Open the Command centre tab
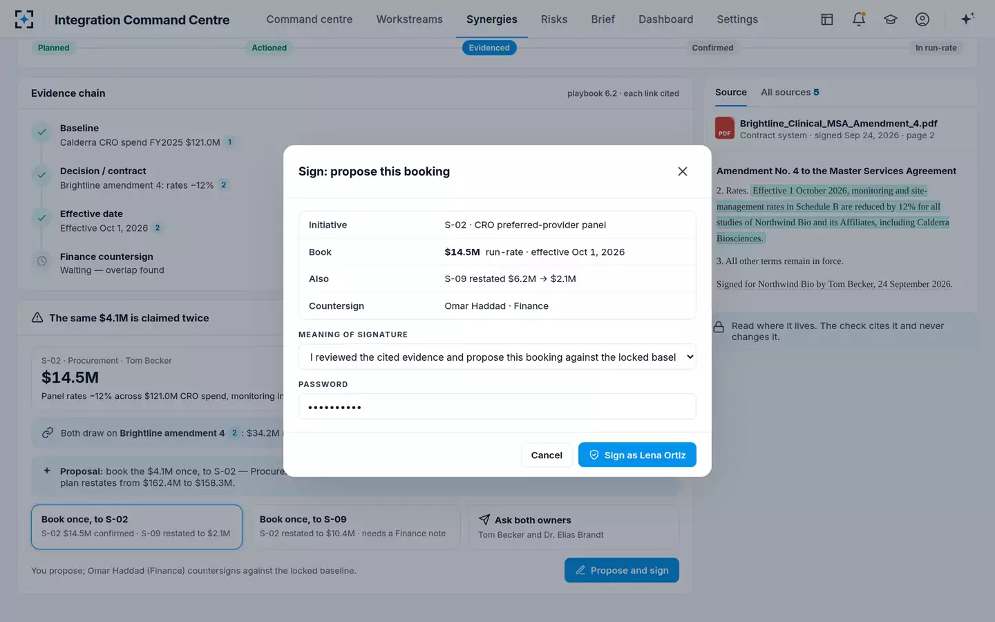The height and width of the screenshot is (622, 995). tap(310, 19)
